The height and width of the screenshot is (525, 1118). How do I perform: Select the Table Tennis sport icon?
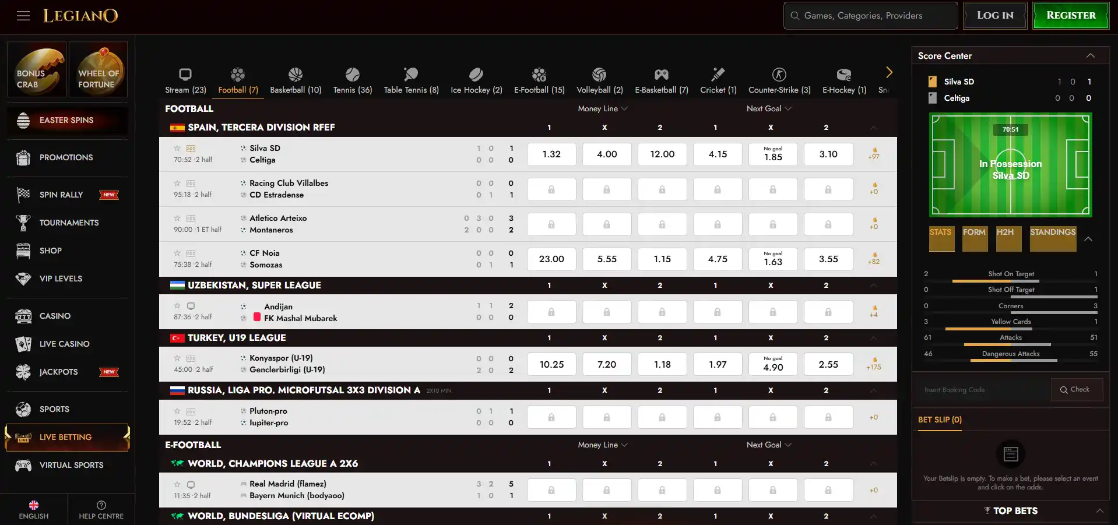411,75
